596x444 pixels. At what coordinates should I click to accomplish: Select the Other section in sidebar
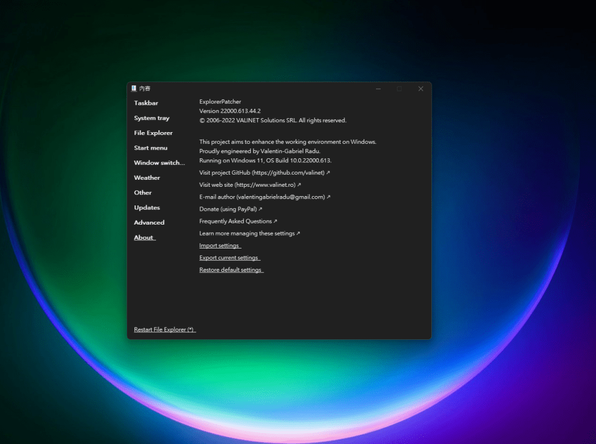(x=143, y=193)
